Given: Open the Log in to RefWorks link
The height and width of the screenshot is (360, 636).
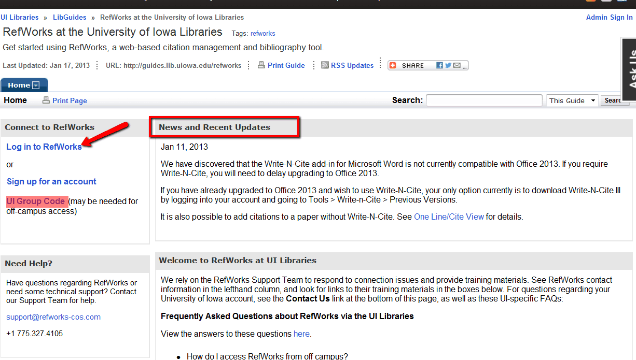Looking at the screenshot, I should click(44, 147).
